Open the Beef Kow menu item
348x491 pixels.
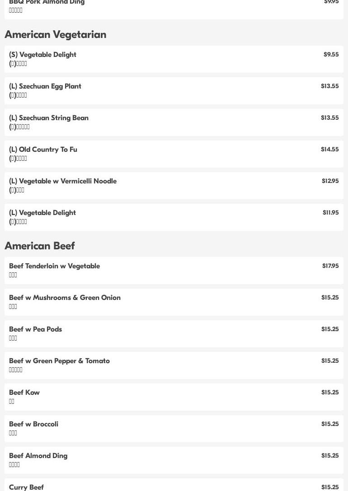[x=174, y=397]
